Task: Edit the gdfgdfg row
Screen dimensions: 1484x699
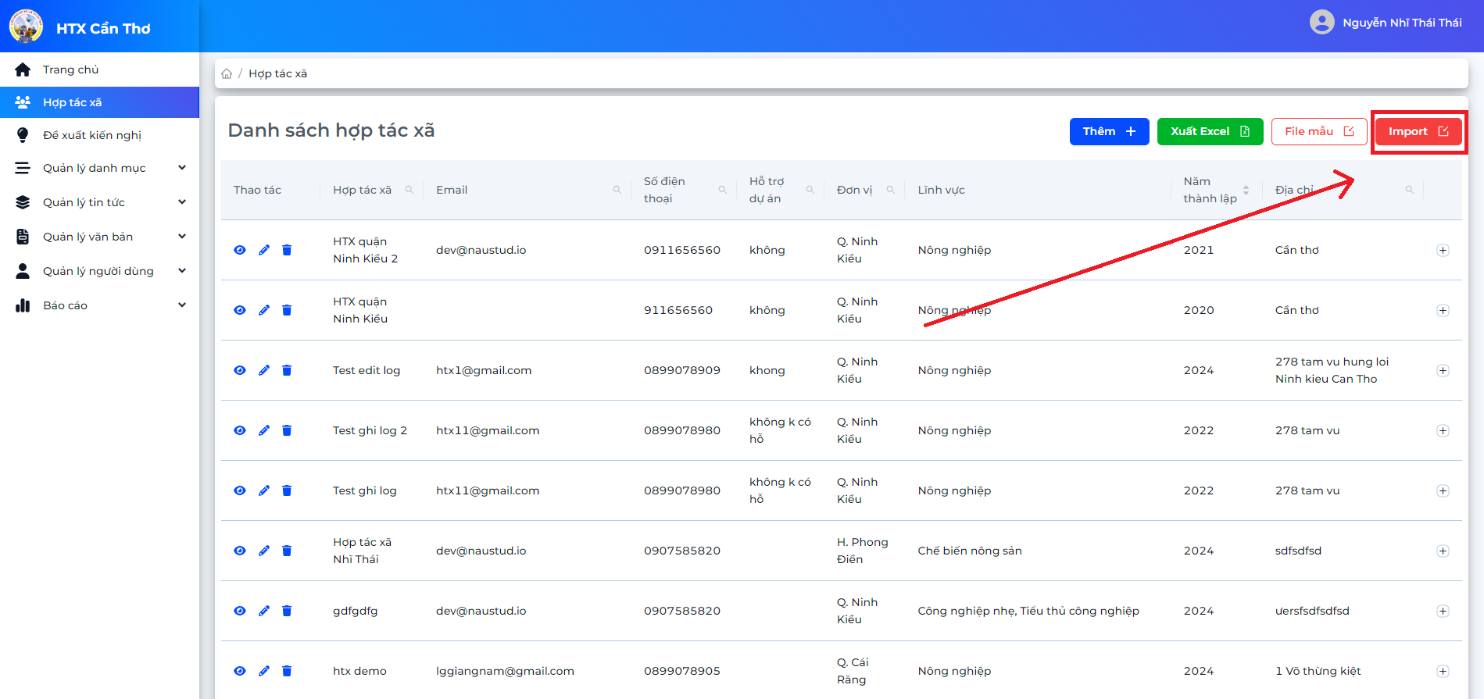Action: (264, 611)
